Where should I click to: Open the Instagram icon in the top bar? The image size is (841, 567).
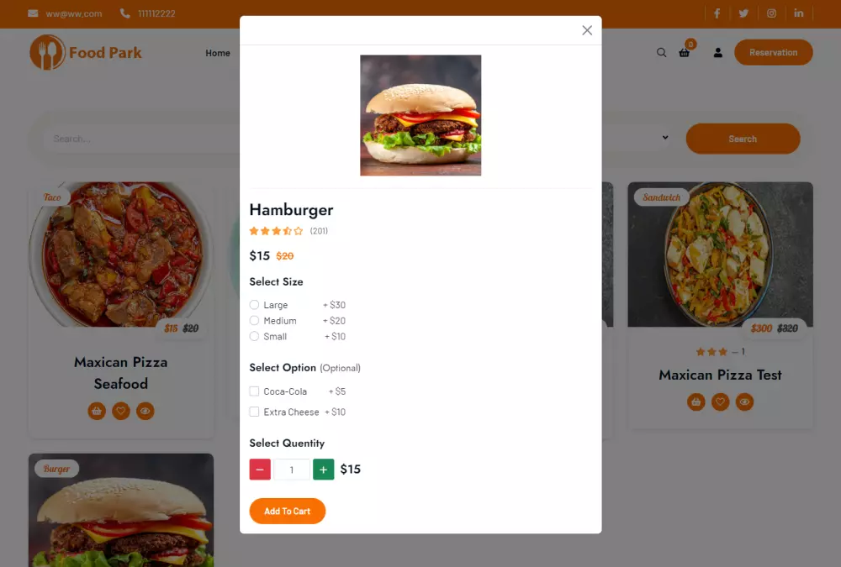tap(771, 13)
